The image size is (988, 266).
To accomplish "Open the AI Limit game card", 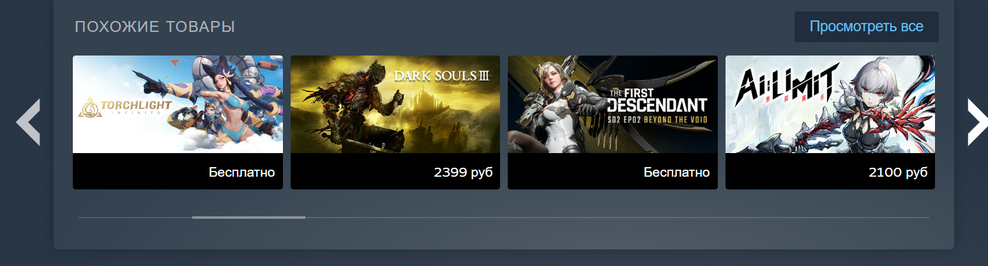I will tap(830, 122).
